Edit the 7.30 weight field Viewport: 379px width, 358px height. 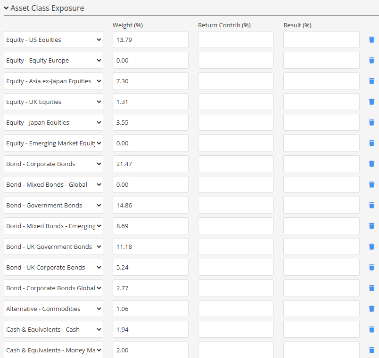pyautogui.click(x=150, y=81)
